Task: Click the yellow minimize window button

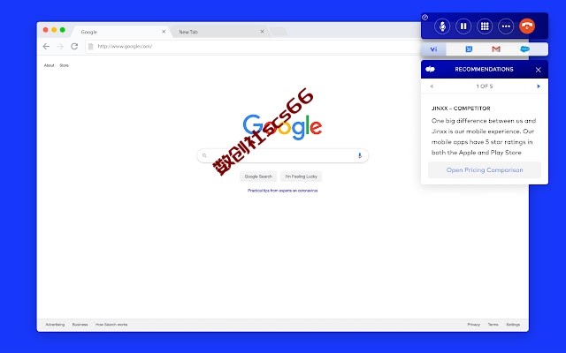Action: pyautogui.click(x=54, y=30)
